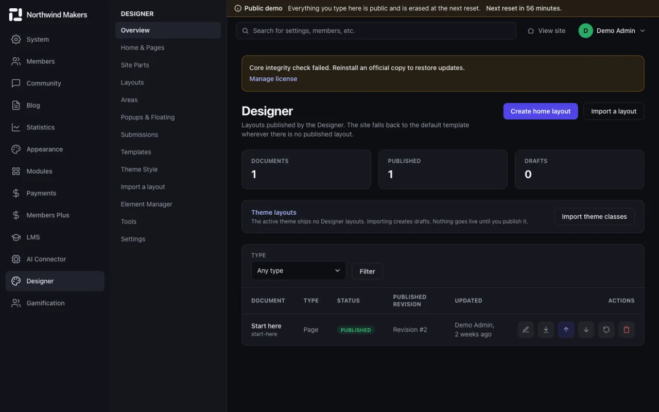This screenshot has height=412, width=659.
Task: Click the house icon beside View site
Action: [531, 31]
